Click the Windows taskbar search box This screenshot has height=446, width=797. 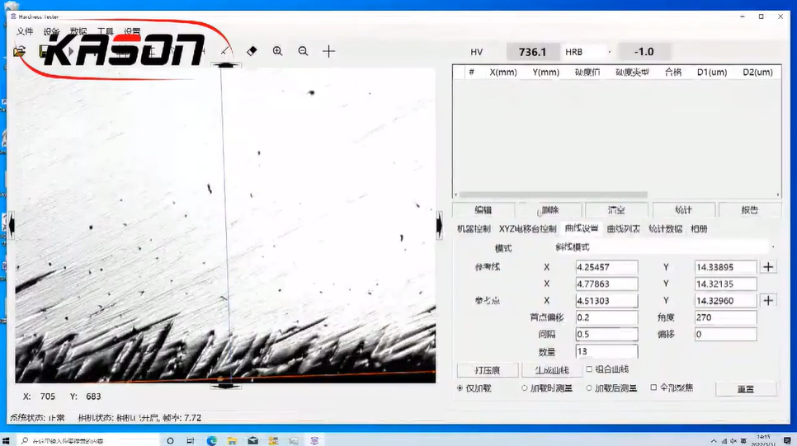tap(89, 440)
